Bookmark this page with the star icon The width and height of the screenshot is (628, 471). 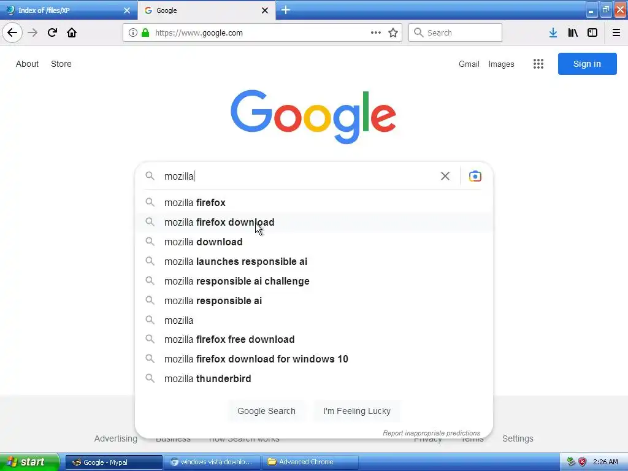393,33
